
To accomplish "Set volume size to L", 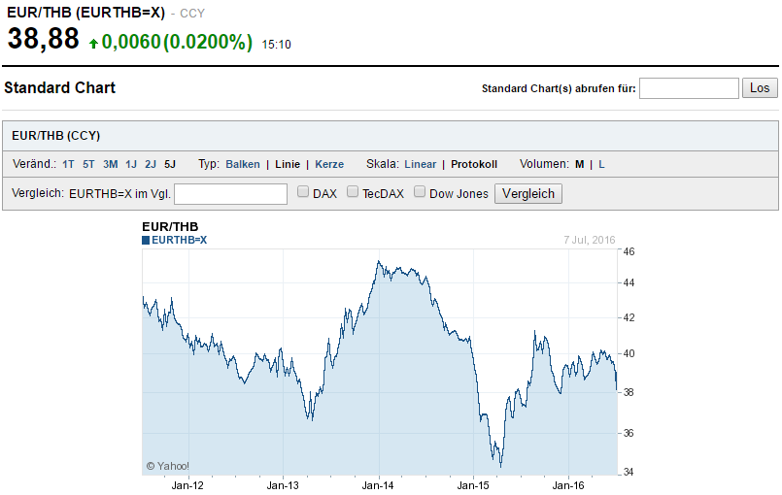I will [601, 164].
